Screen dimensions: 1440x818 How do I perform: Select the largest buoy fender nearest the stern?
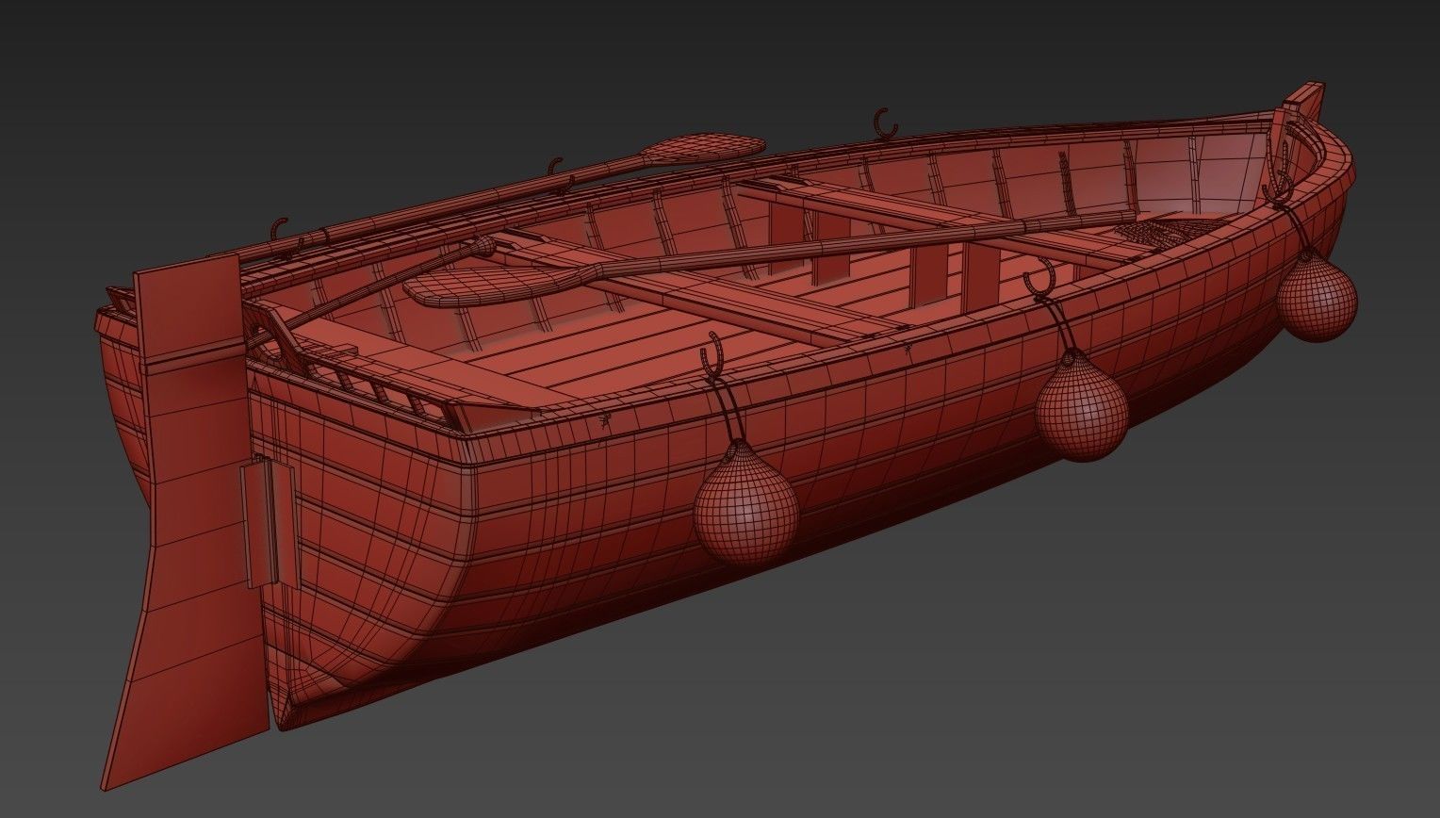point(745,504)
